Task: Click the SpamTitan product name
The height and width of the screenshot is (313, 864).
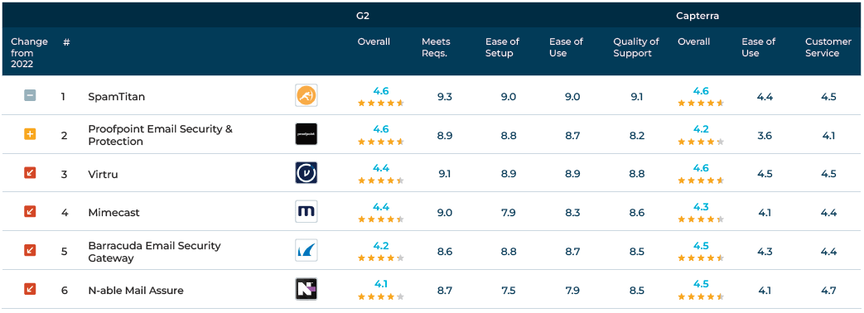Action: click(x=114, y=96)
